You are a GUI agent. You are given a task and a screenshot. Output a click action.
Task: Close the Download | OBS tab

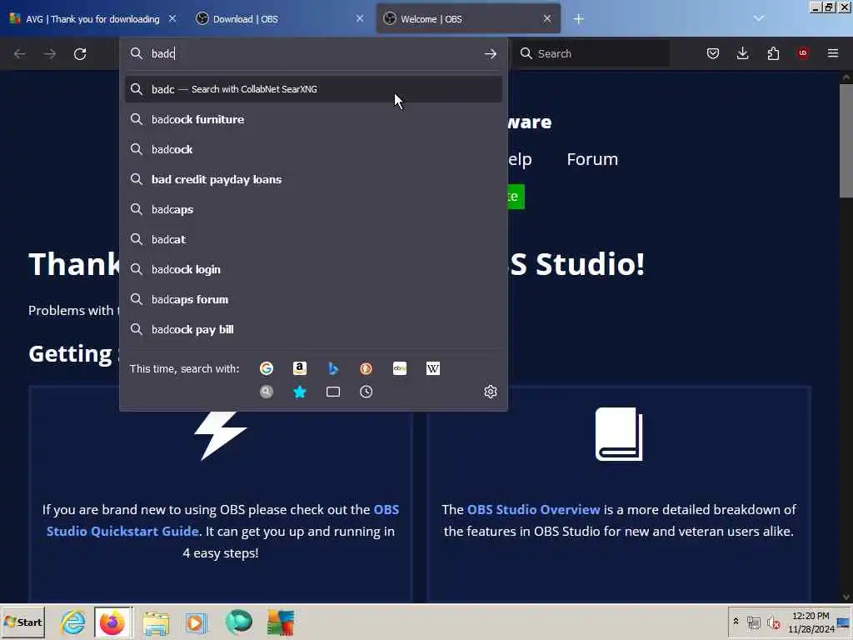[x=360, y=18]
